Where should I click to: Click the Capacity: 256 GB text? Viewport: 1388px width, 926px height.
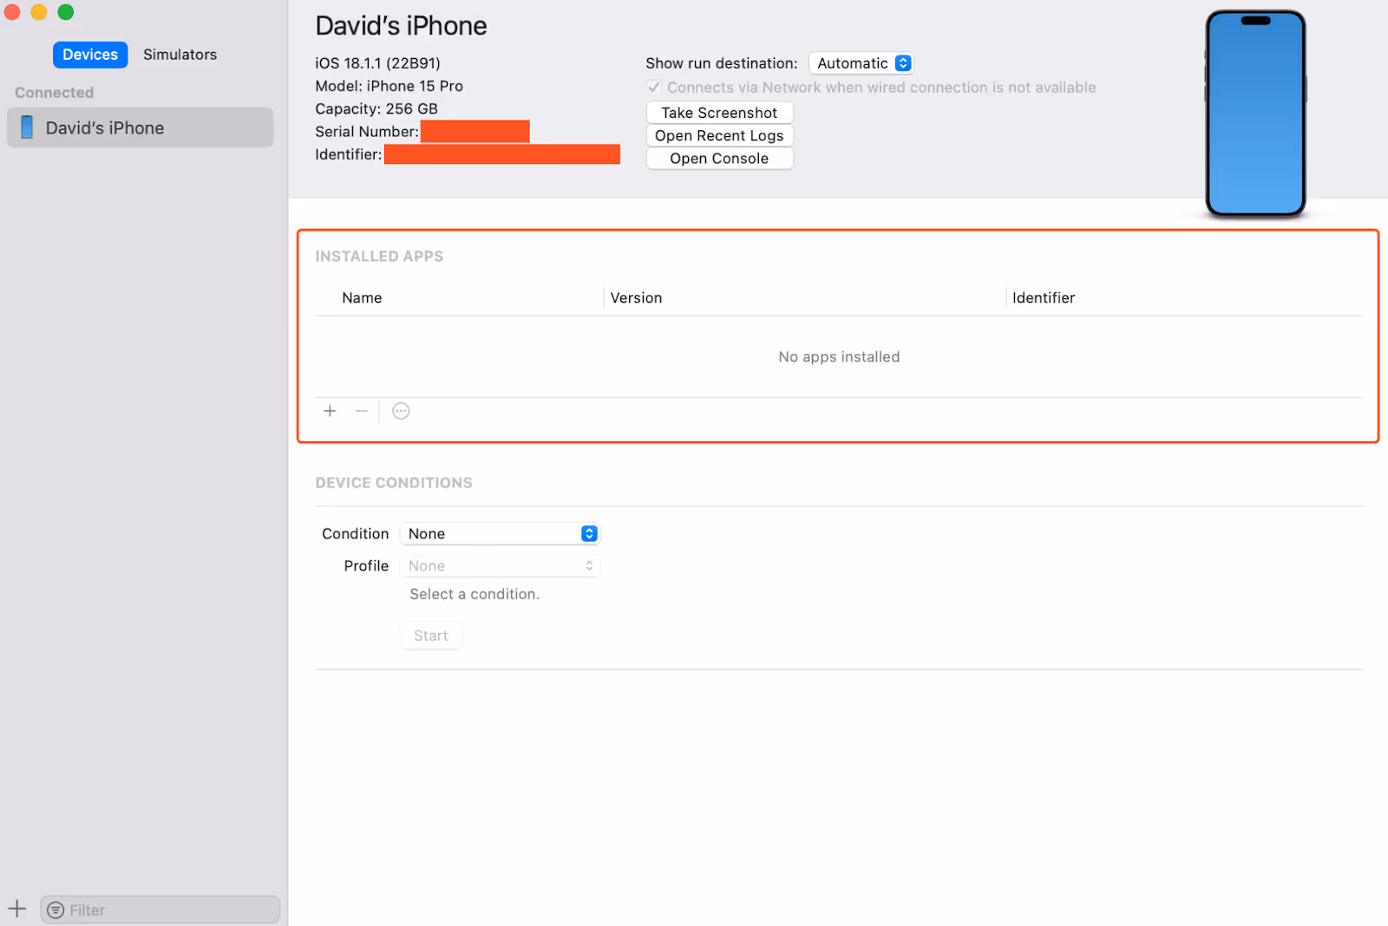[376, 108]
